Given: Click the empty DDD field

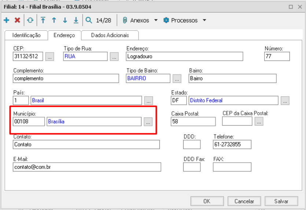Looking at the screenshot, I should [192, 145].
